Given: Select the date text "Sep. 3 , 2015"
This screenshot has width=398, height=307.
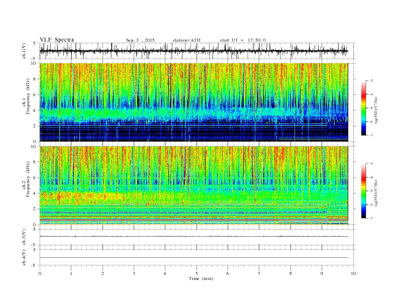Looking at the screenshot, I should coord(140,40).
